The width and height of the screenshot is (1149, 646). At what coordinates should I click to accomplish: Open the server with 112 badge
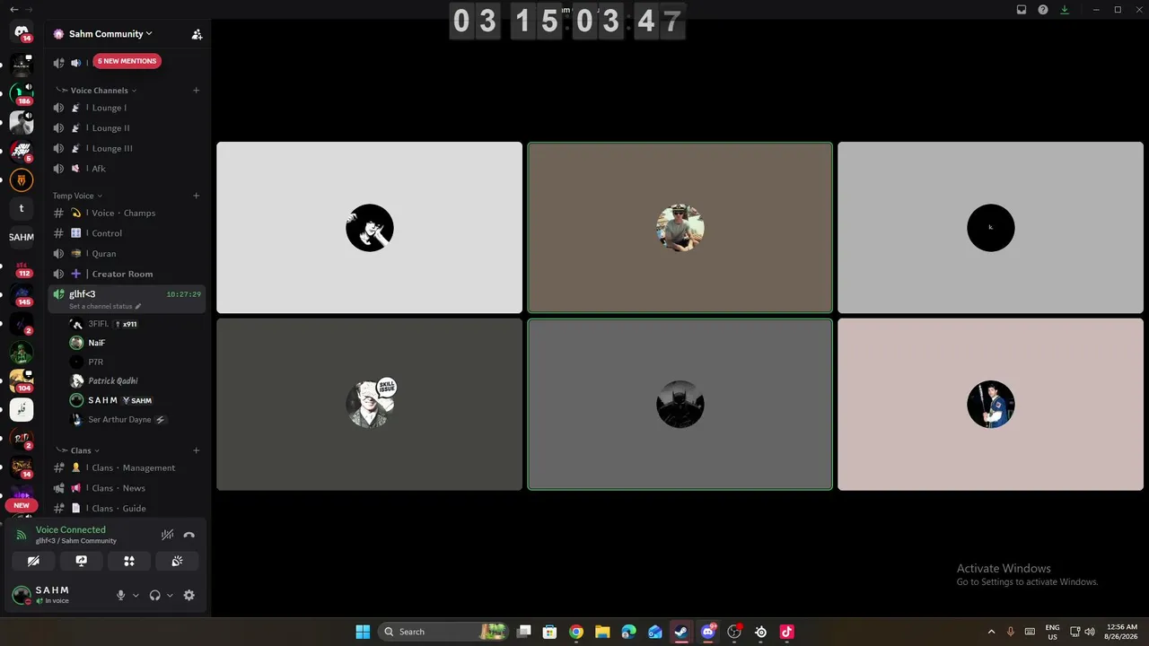click(22, 266)
